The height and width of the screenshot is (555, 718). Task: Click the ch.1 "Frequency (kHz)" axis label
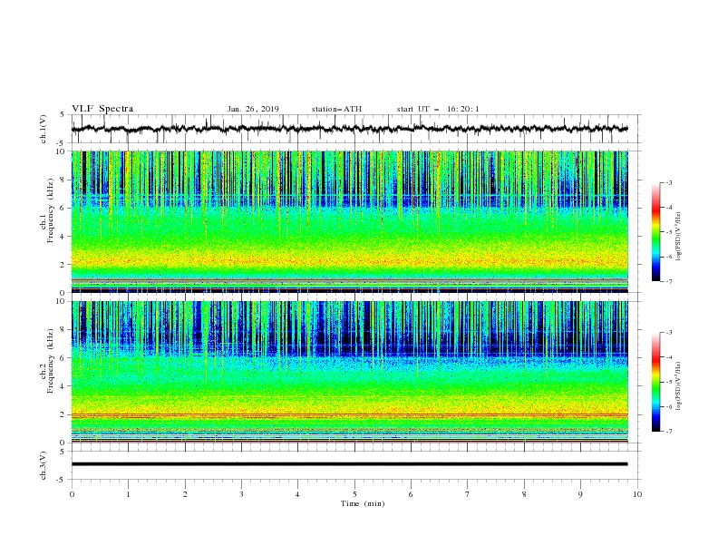click(51, 211)
